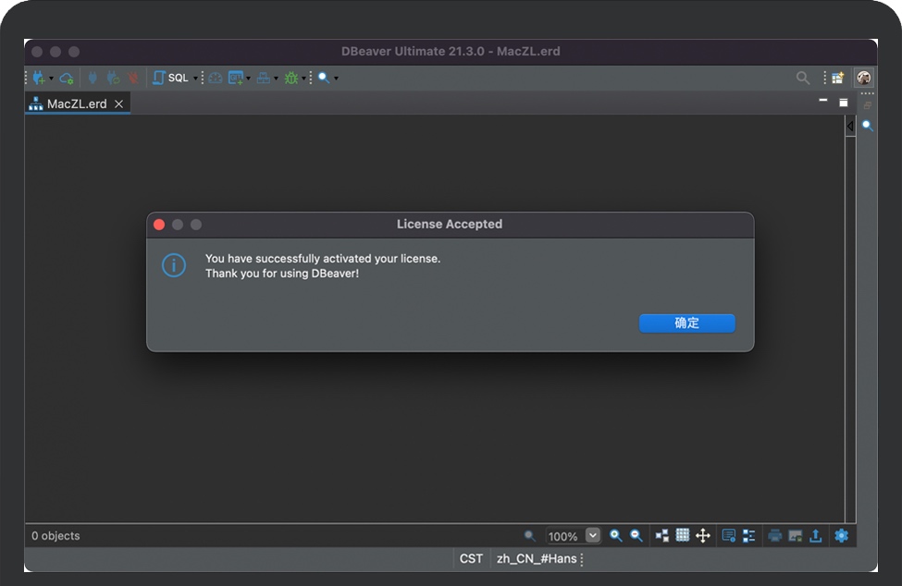902x586 pixels.
Task: Click the save diagram as image icon
Action: coord(796,535)
